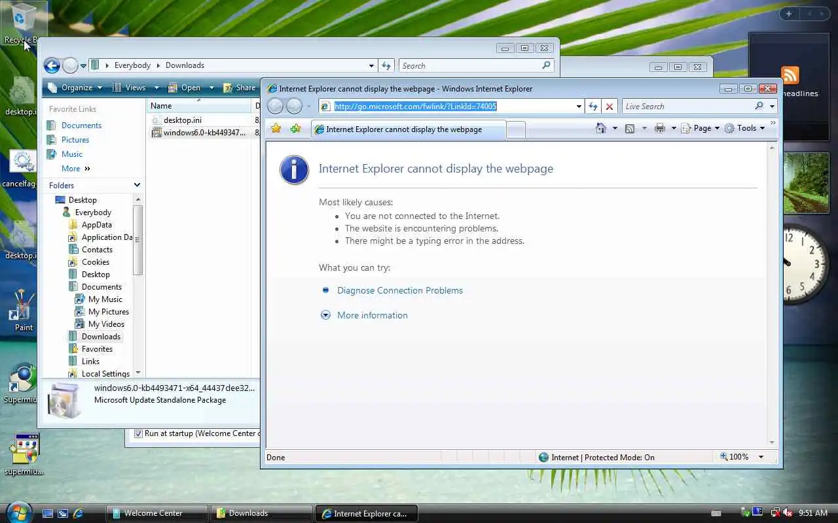The image size is (838, 523).
Task: Open the Print dropdown arrow in IE
Action: click(673, 129)
